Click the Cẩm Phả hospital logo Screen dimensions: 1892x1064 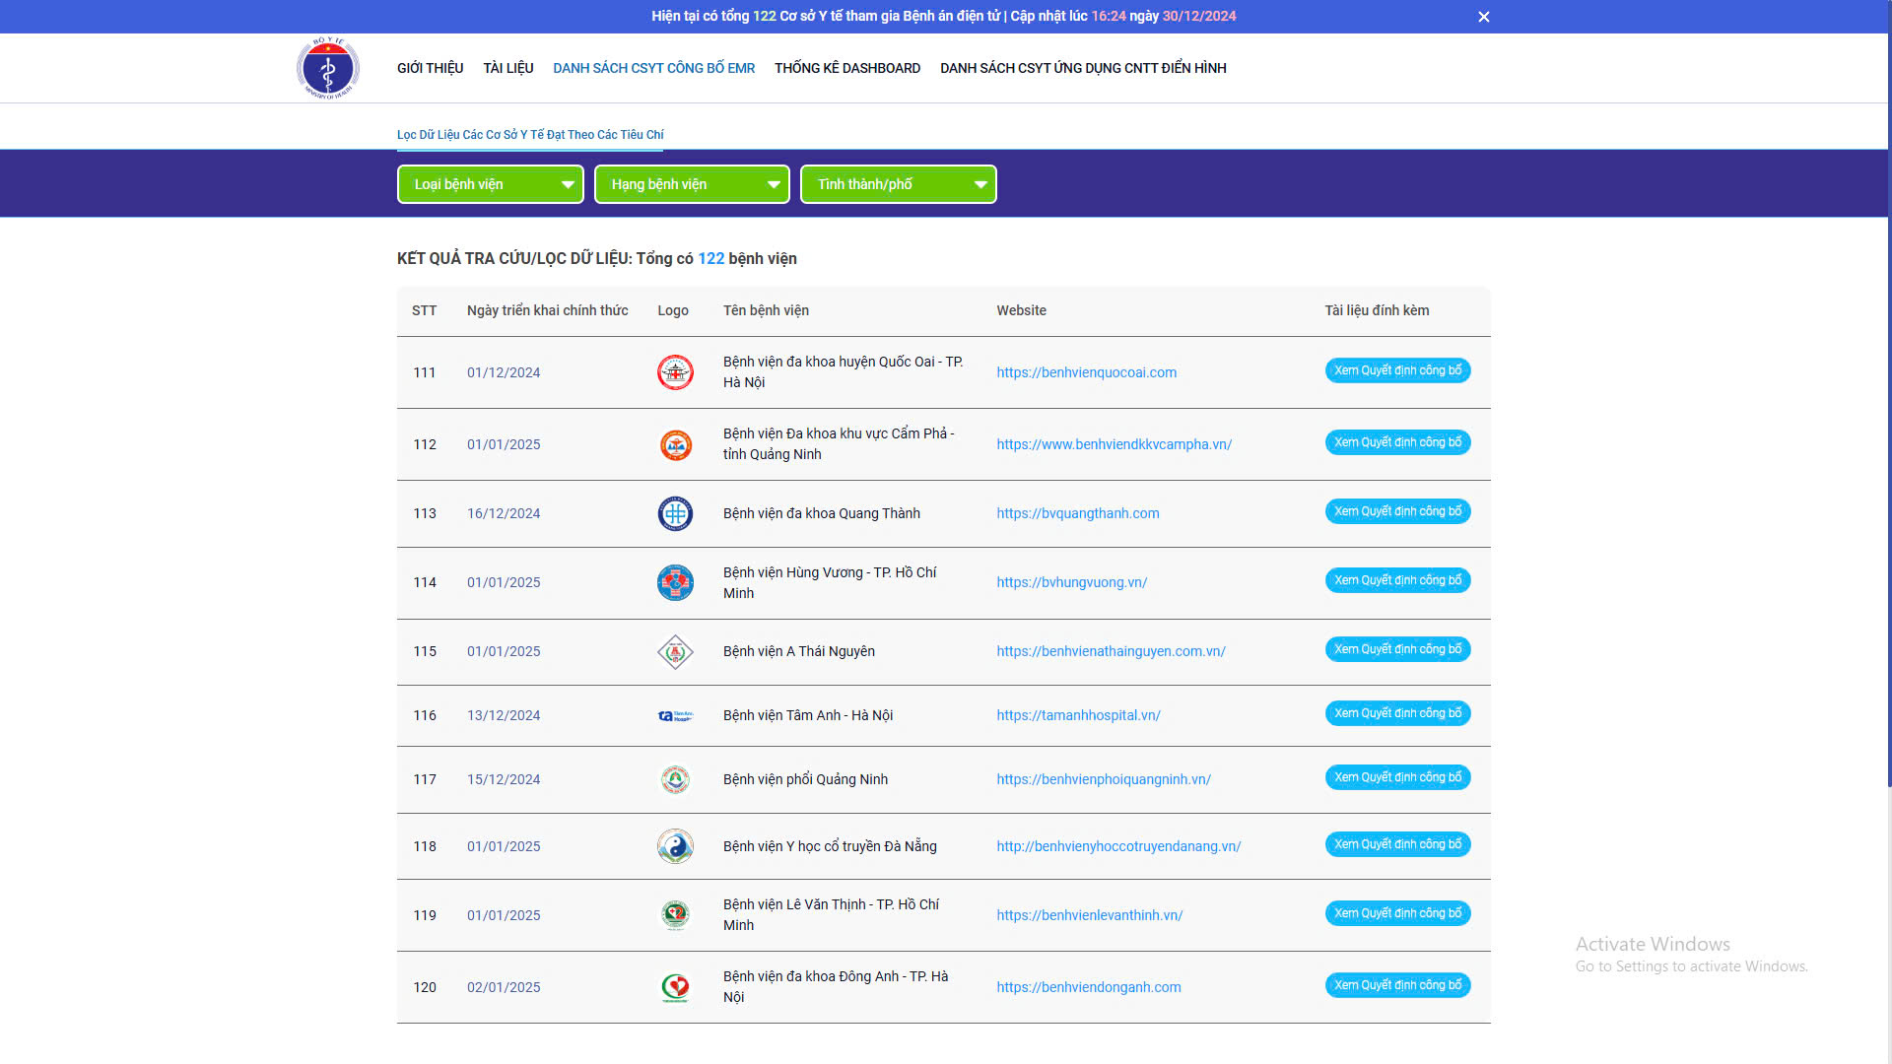coord(675,444)
